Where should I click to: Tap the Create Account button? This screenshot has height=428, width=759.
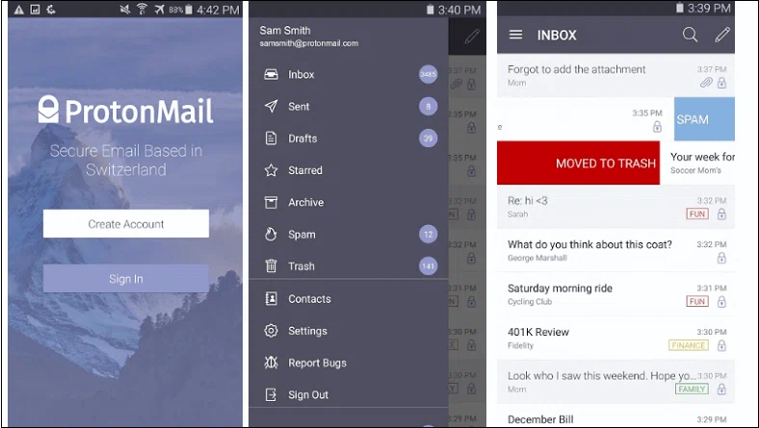click(126, 223)
